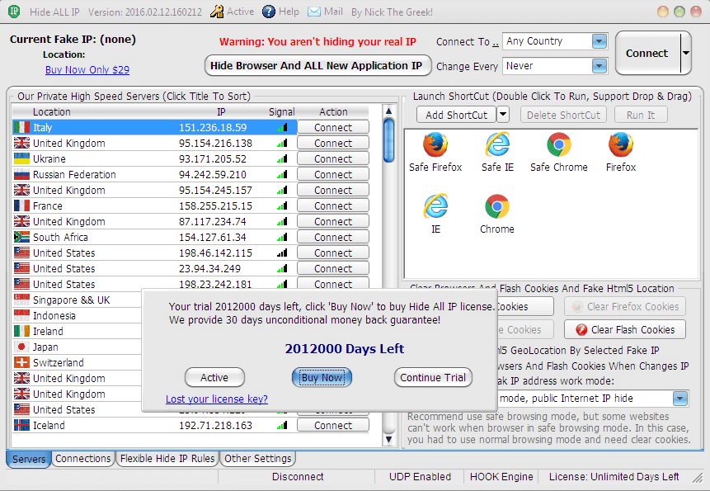Open the IP address work mode dropdown

pos(680,399)
